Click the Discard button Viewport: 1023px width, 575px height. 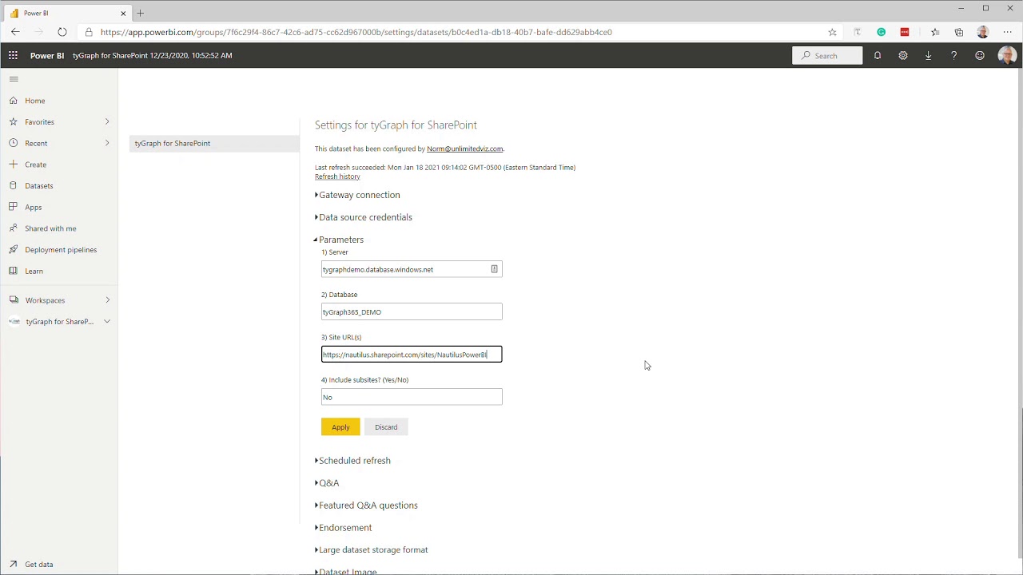click(386, 427)
